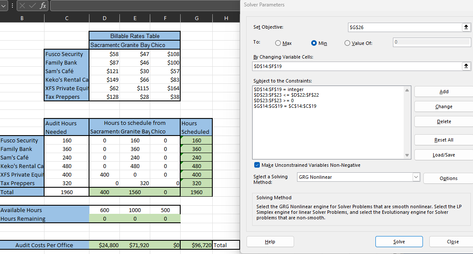Click Set Objective range selector arrow icon

click(x=466, y=27)
